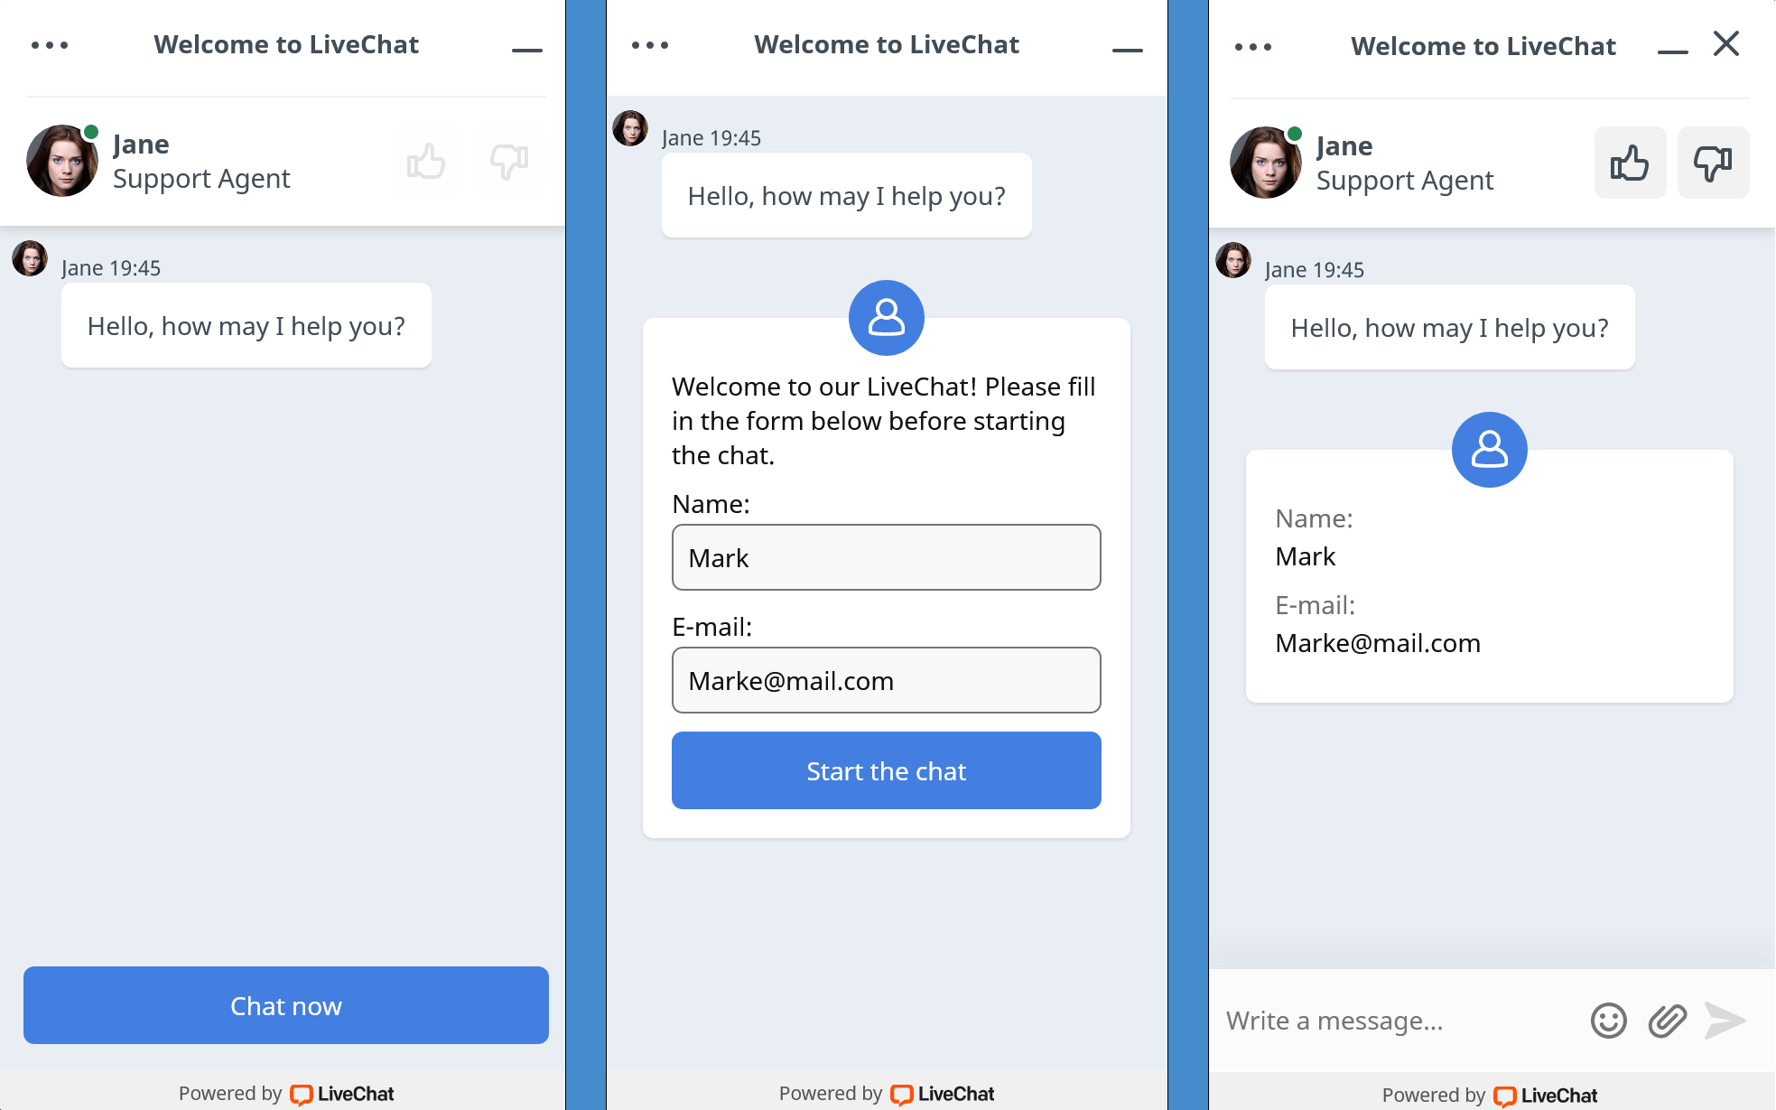
Task: Click the Send arrow button in message bar
Action: pos(1726,1019)
